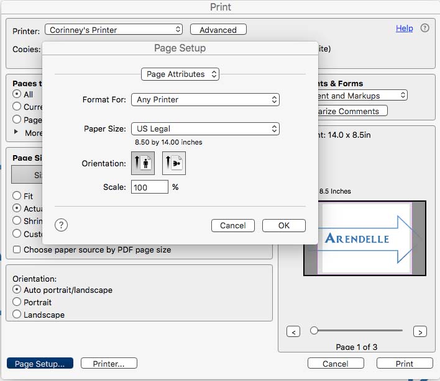
Task: Expand the More Options disclosure triangle
Action: click(x=16, y=132)
